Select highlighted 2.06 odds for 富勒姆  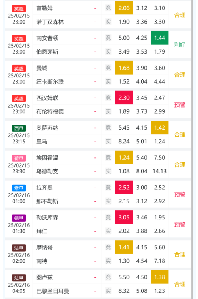(x=124, y=8)
